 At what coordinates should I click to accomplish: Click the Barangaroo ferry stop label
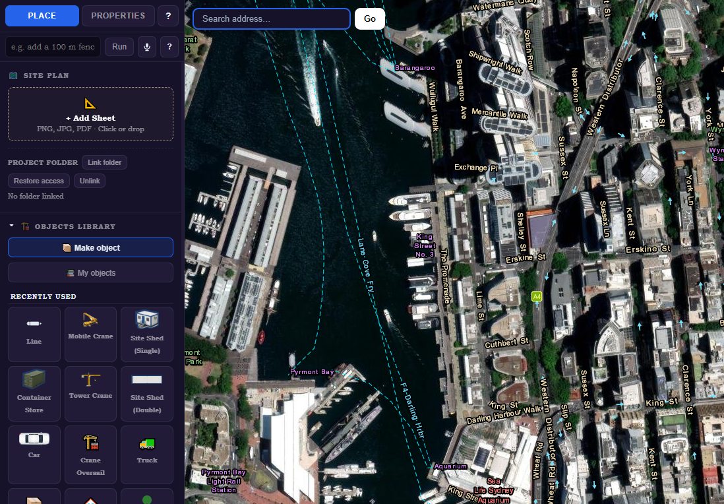pyautogui.click(x=415, y=68)
